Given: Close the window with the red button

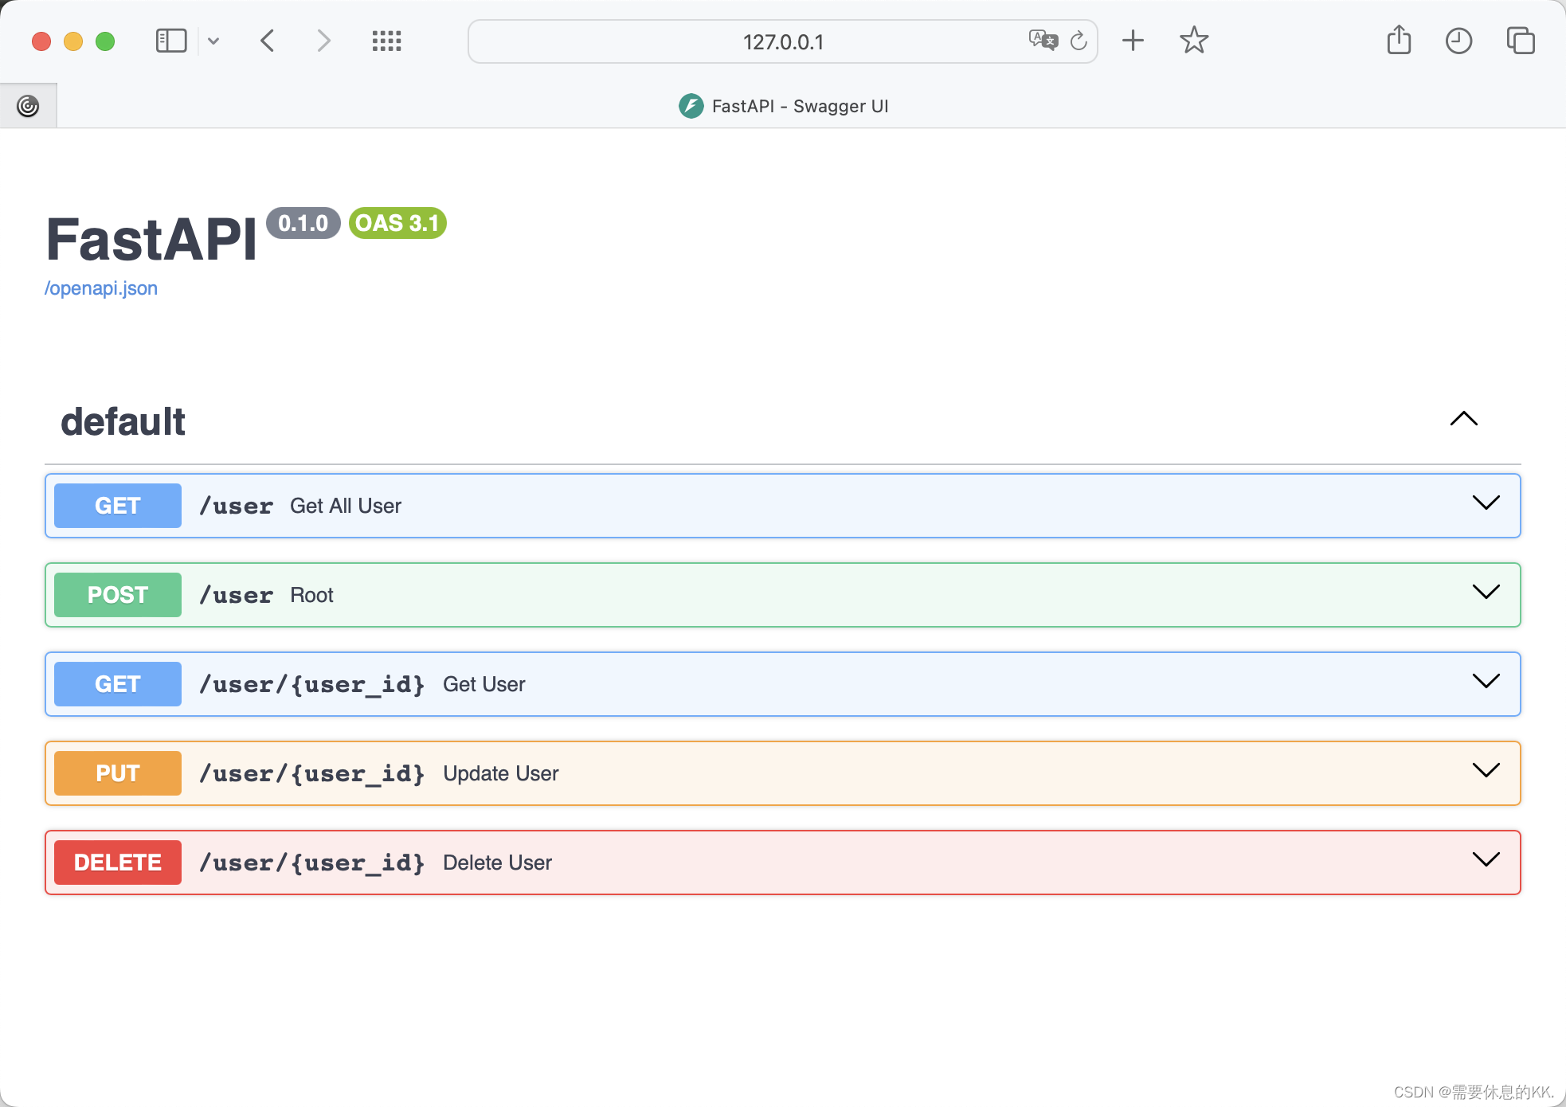Looking at the screenshot, I should coord(41,41).
